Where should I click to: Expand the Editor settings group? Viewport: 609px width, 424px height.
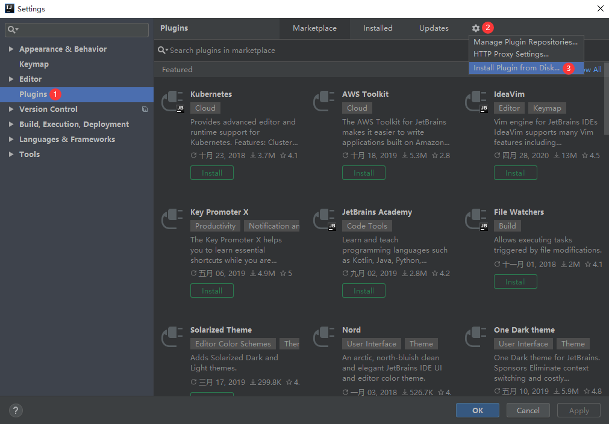pyautogui.click(x=11, y=79)
